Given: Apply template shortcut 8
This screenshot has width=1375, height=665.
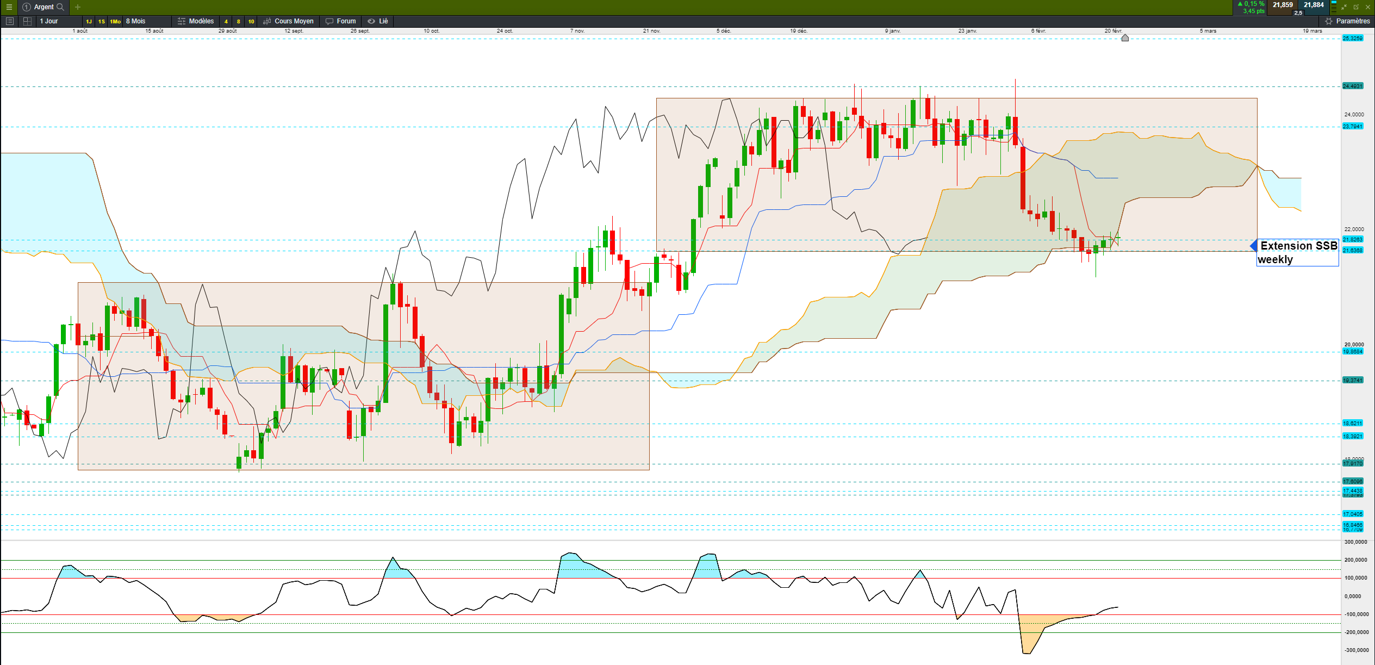Looking at the screenshot, I should 239,22.
